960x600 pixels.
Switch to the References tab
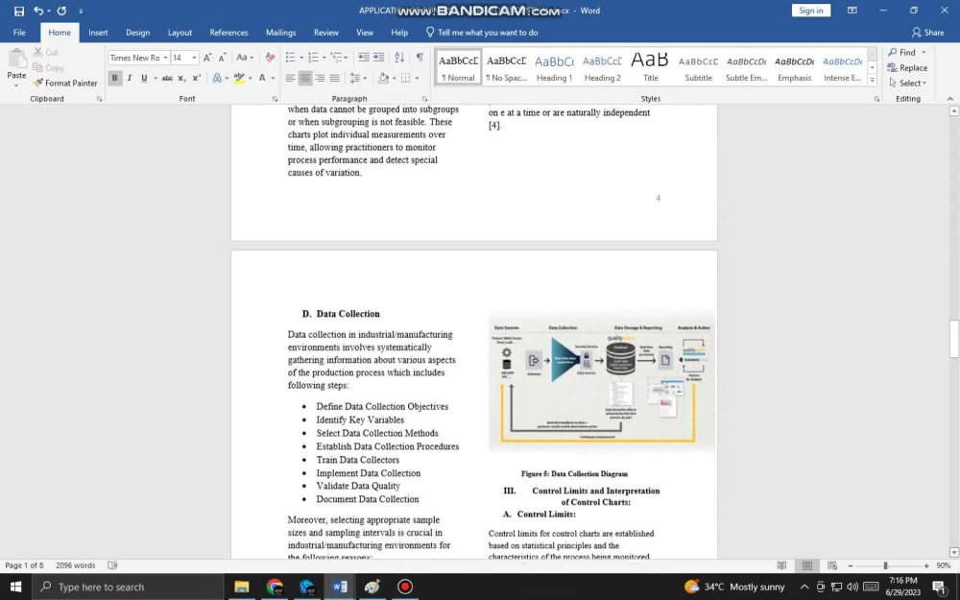pyautogui.click(x=229, y=33)
